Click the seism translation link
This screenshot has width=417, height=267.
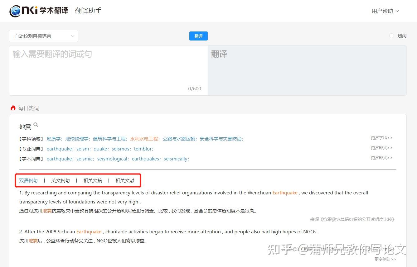[83, 149]
